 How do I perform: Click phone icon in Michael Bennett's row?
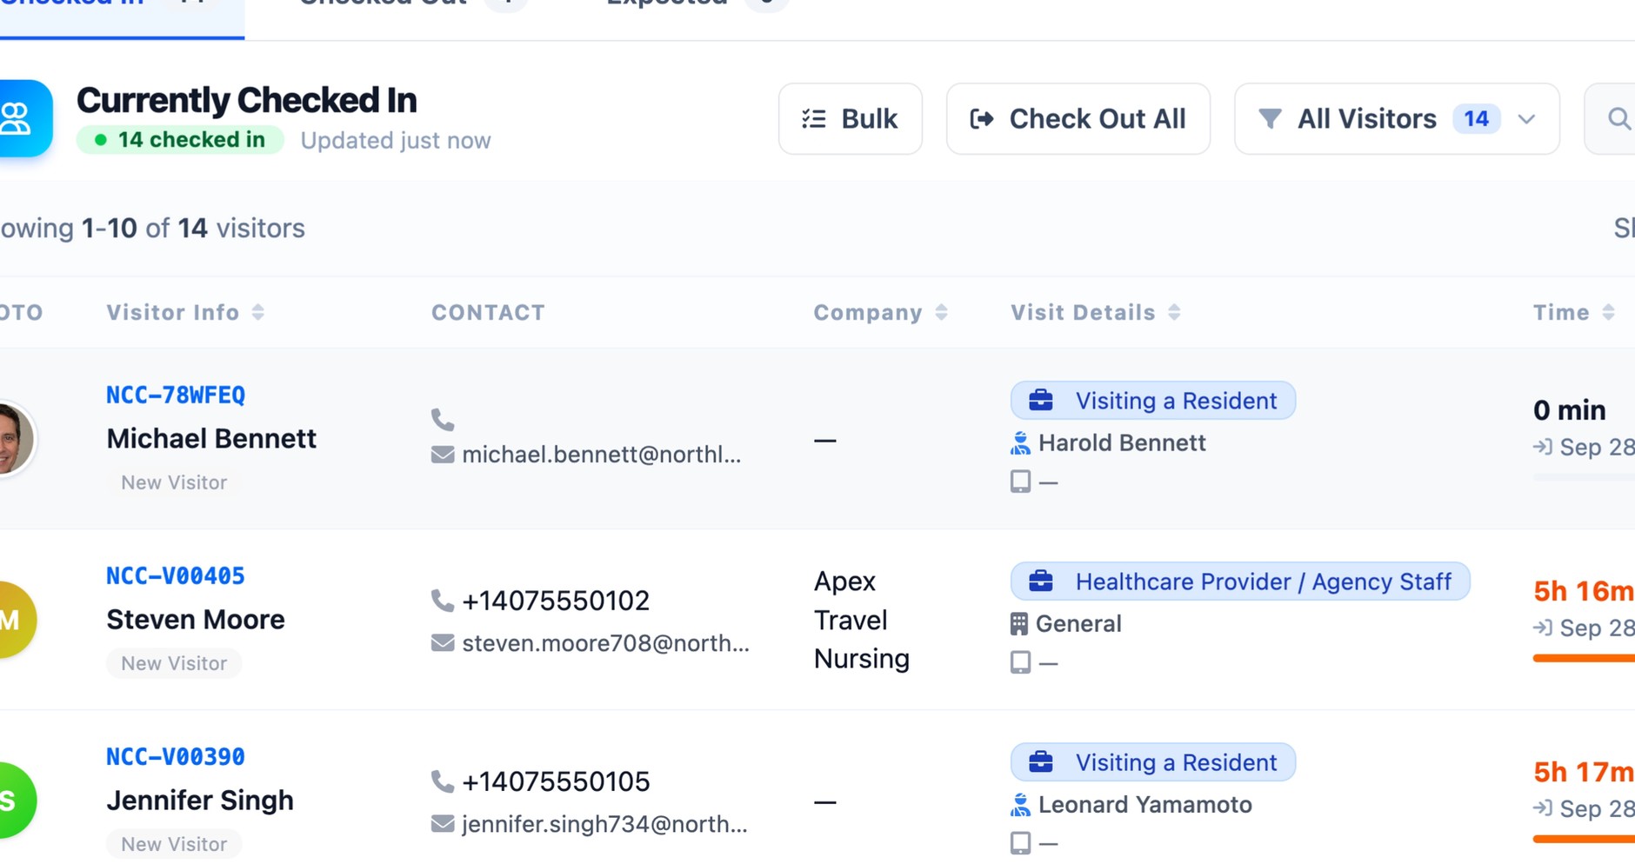(443, 420)
